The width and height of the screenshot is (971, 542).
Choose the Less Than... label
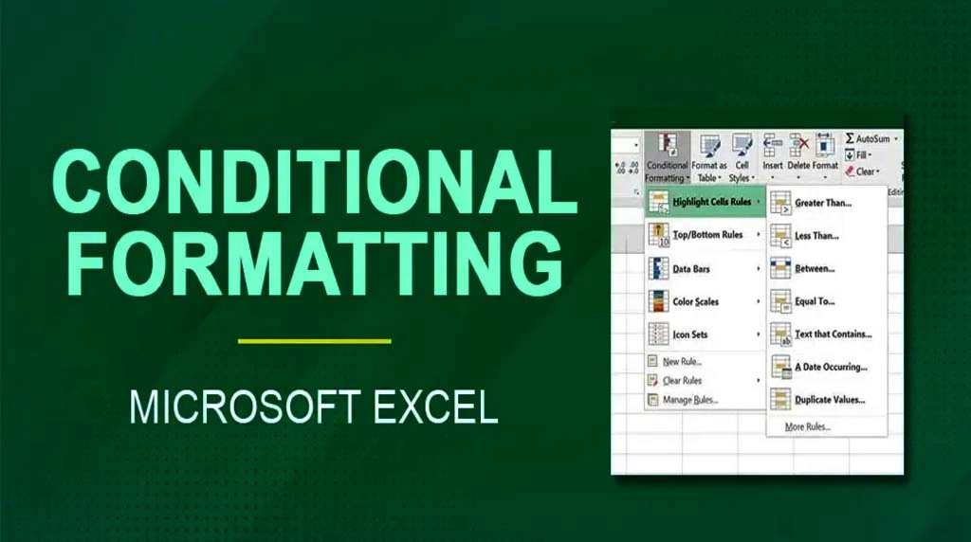(x=816, y=236)
